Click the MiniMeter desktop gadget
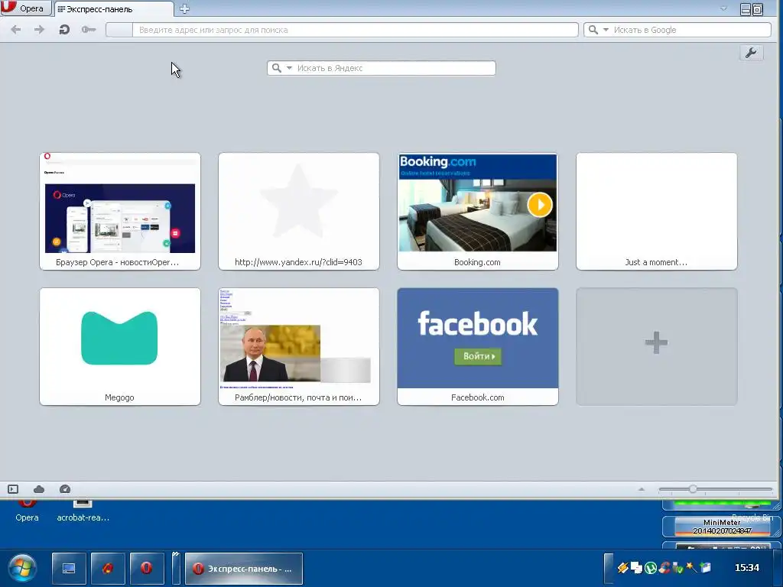This screenshot has width=783, height=587. [x=722, y=527]
